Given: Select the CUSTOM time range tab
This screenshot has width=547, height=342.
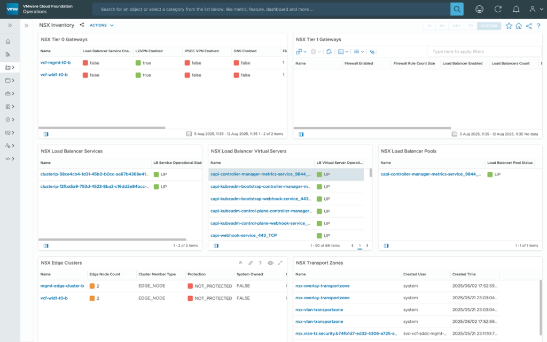Looking at the screenshot, I should click(489, 26).
